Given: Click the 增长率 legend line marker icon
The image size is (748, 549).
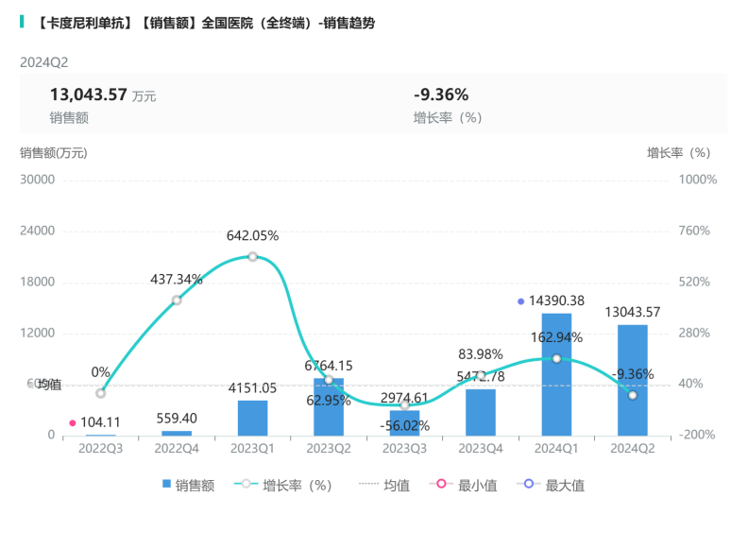Looking at the screenshot, I should (x=246, y=485).
